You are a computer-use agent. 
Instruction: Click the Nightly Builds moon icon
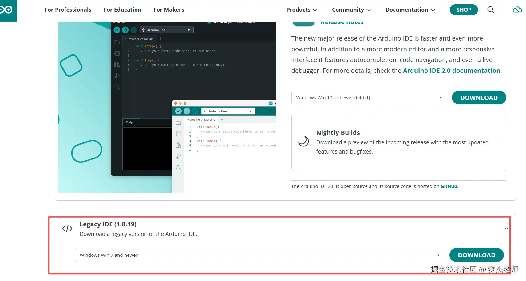coord(303,142)
